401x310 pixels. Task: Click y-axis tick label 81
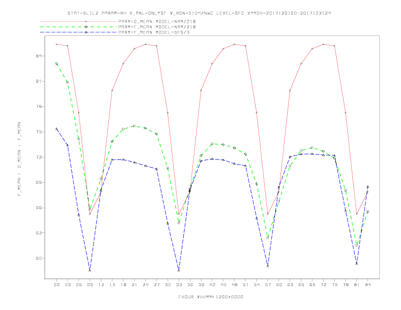[38, 82]
